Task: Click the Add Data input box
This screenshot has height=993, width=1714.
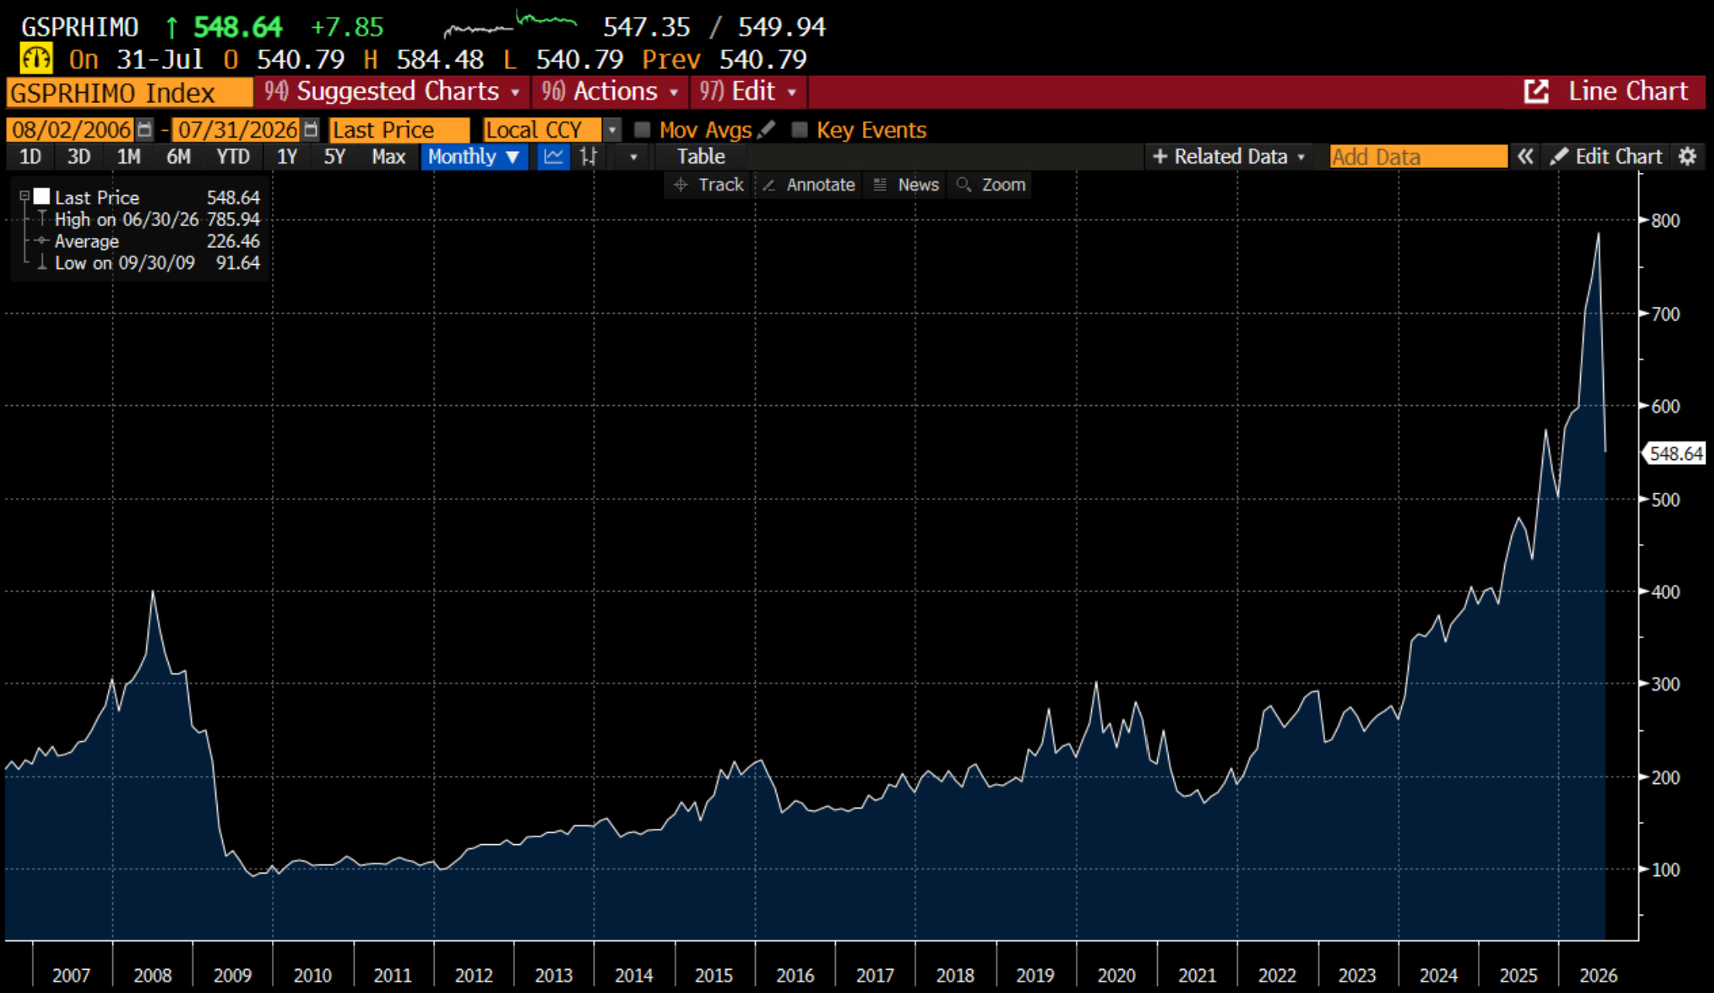Action: [1418, 156]
